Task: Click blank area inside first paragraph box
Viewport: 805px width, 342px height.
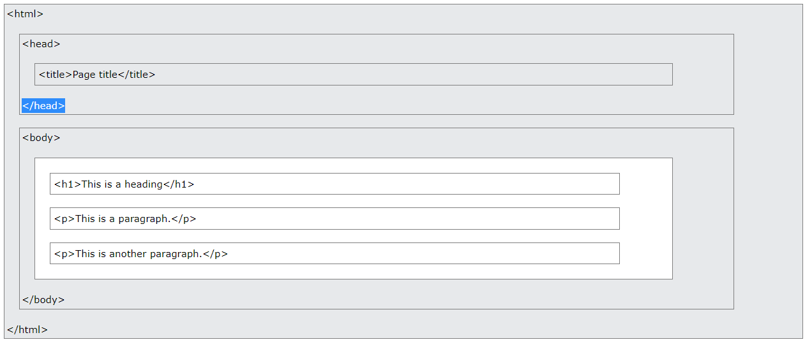Action: click(x=407, y=218)
